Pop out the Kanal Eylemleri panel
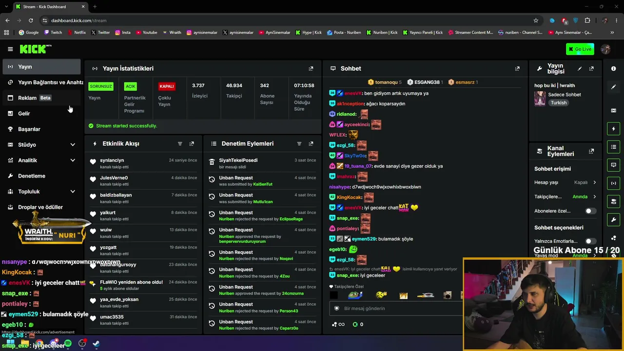The image size is (624, 351). click(x=591, y=151)
